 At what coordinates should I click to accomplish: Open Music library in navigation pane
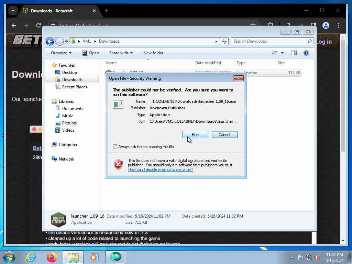tap(68, 116)
